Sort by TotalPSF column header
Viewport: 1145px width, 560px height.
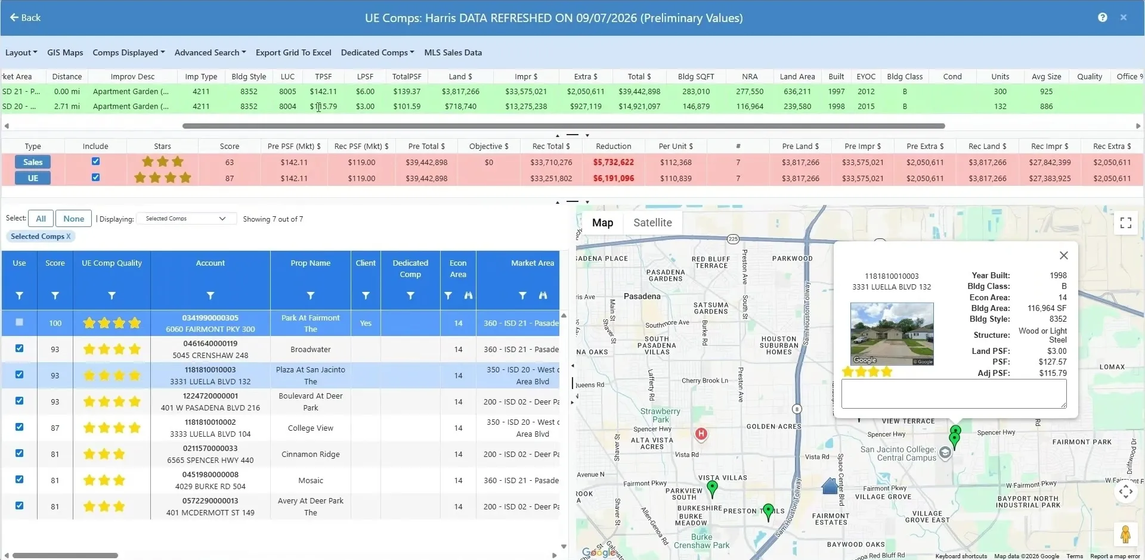(x=407, y=76)
